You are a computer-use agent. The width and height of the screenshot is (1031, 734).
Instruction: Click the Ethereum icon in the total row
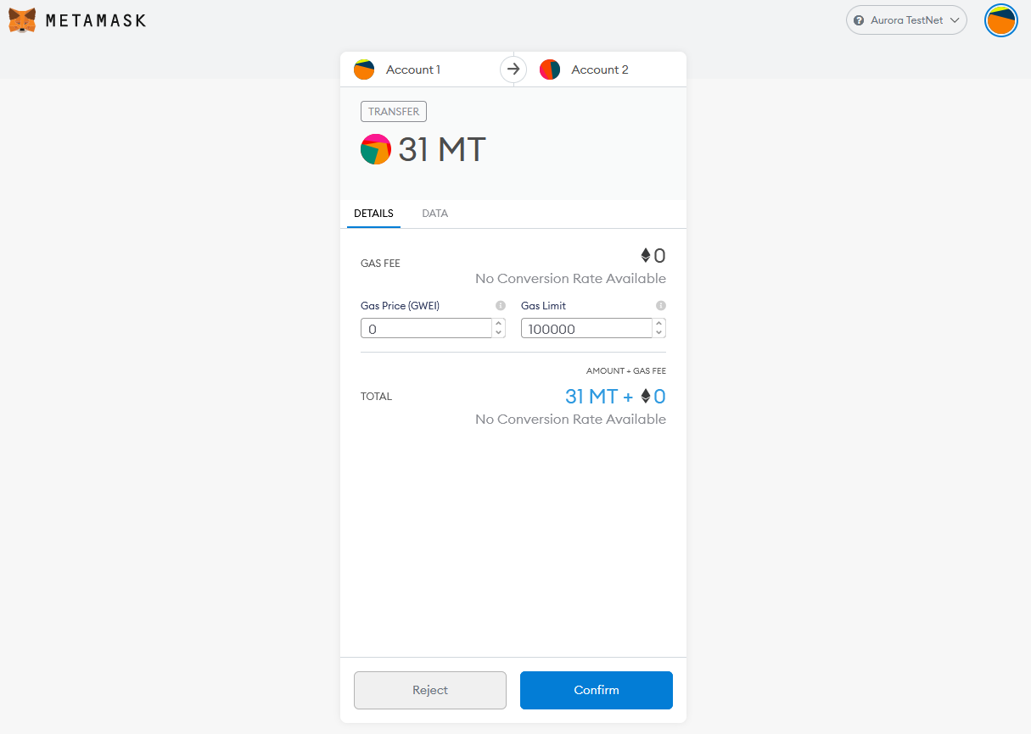click(646, 396)
